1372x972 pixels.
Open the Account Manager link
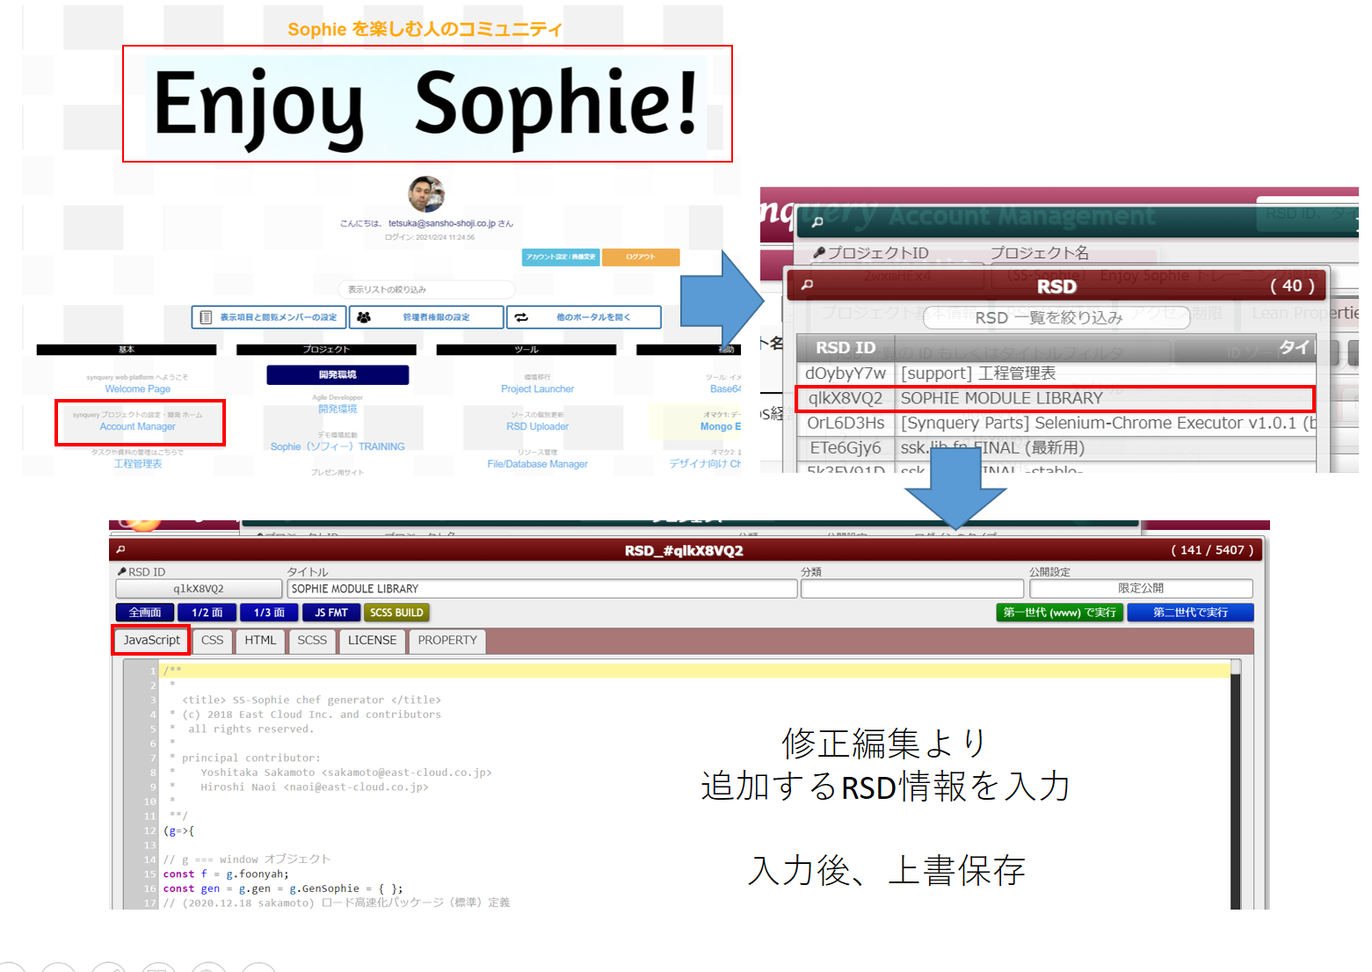click(x=138, y=426)
